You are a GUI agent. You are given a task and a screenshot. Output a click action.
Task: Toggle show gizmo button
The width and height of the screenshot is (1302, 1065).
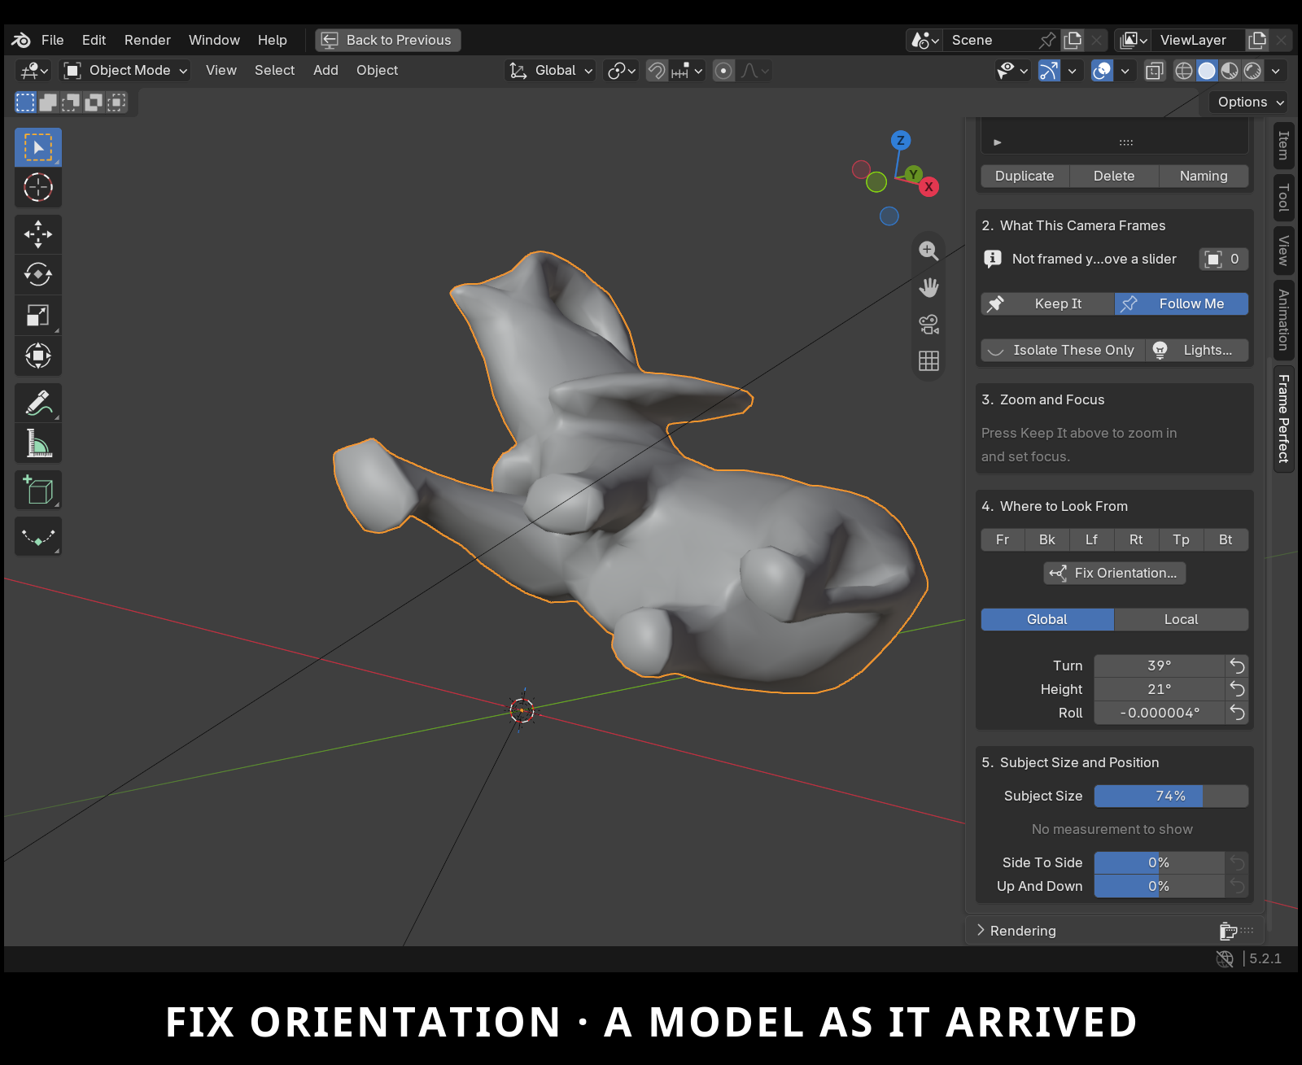1049,71
